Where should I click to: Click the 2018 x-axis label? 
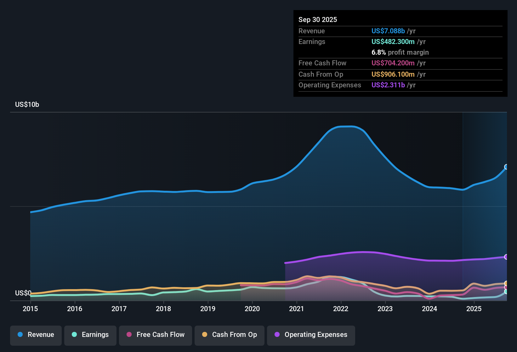(x=163, y=309)
